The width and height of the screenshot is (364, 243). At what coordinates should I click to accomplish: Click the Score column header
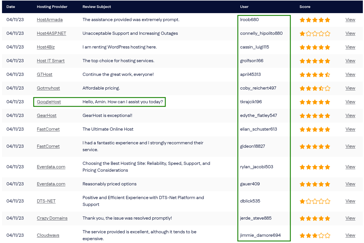click(x=305, y=7)
